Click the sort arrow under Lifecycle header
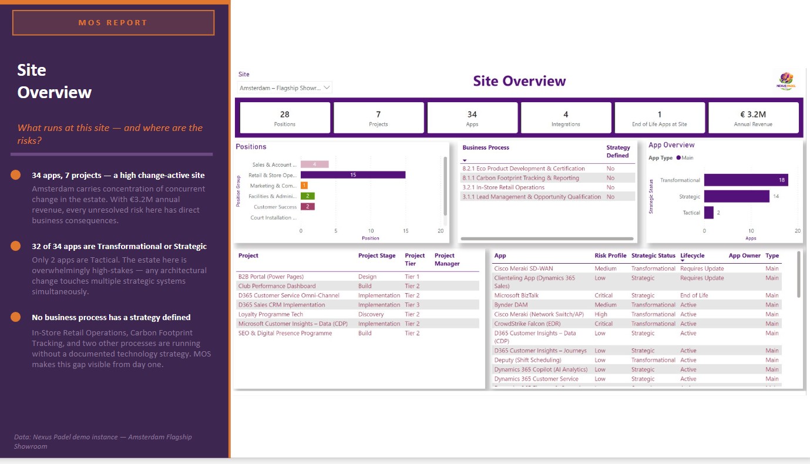The width and height of the screenshot is (810, 464). pyautogui.click(x=683, y=261)
